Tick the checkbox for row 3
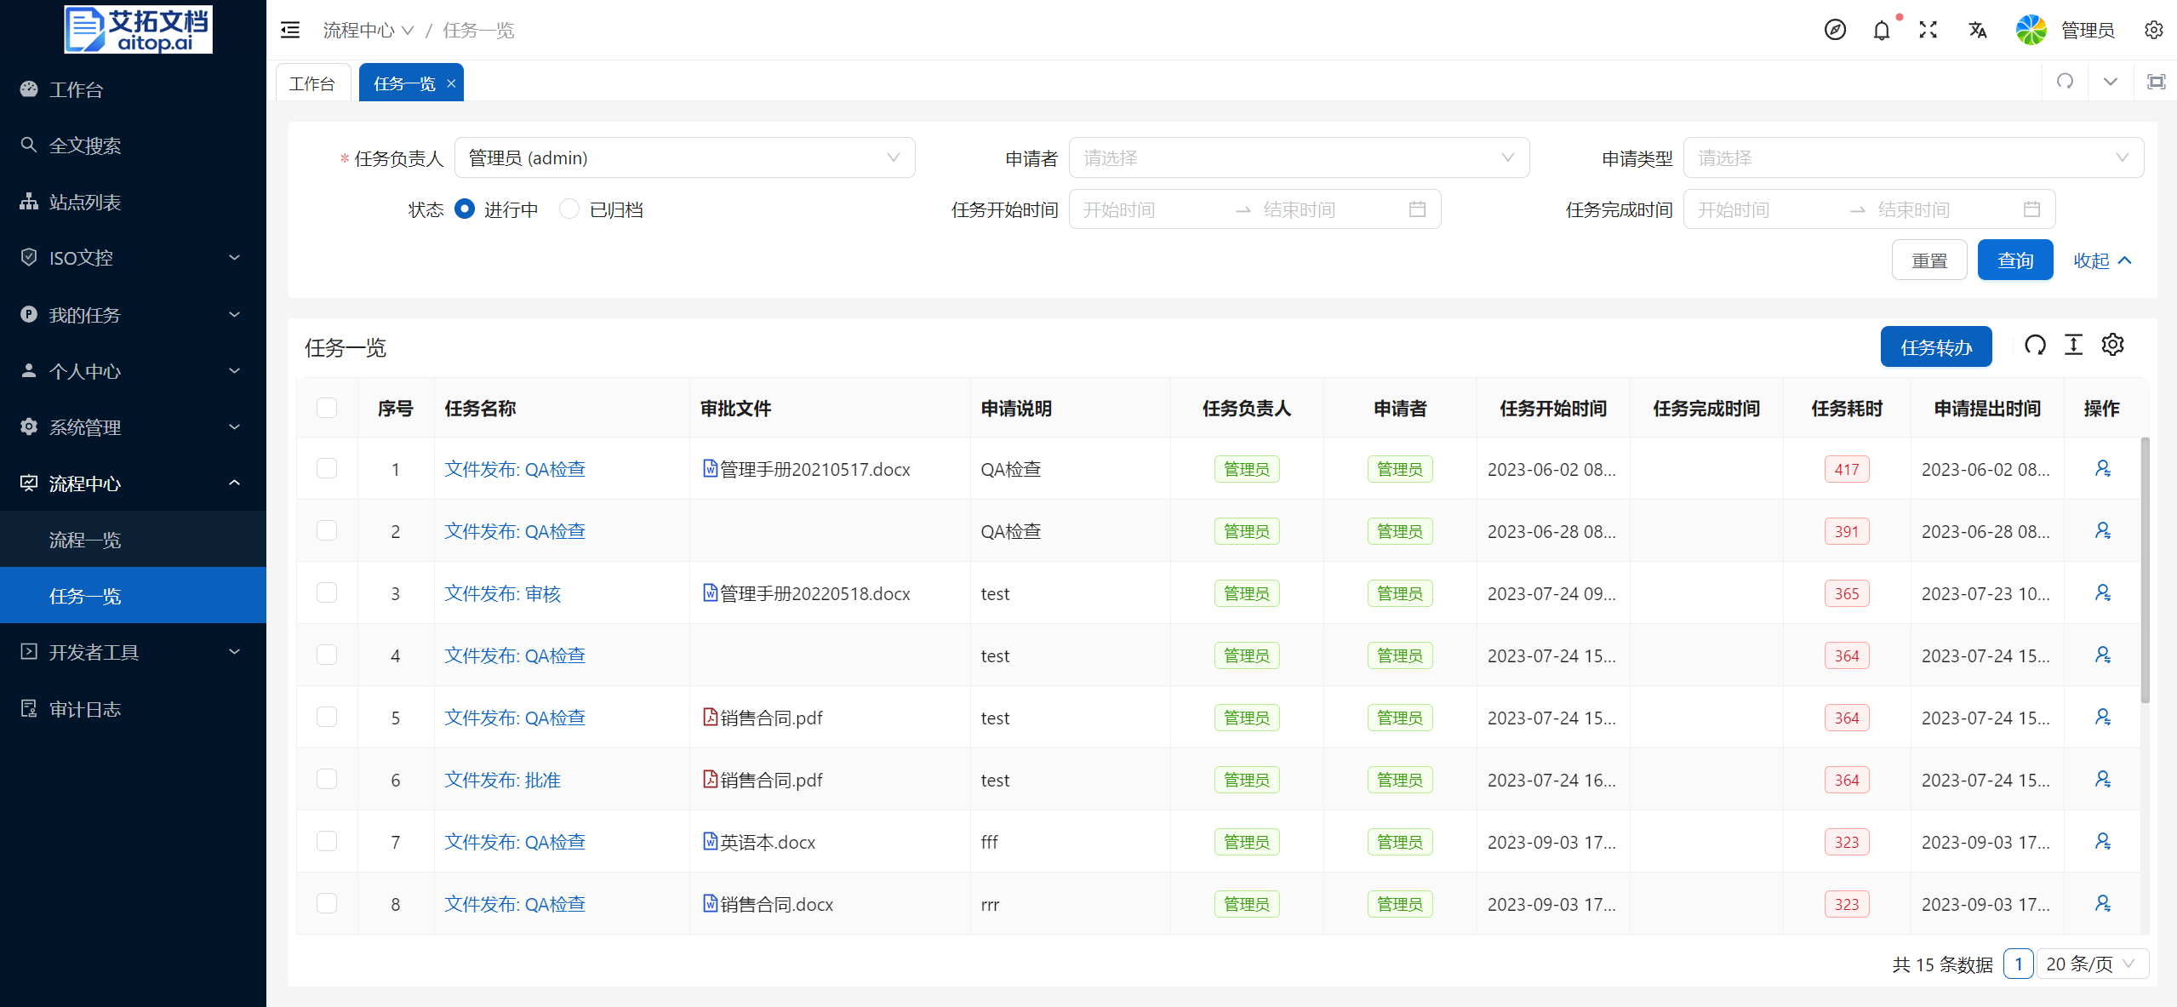 pyautogui.click(x=327, y=593)
